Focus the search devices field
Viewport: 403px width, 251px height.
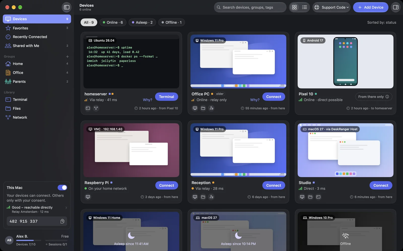coord(250,7)
